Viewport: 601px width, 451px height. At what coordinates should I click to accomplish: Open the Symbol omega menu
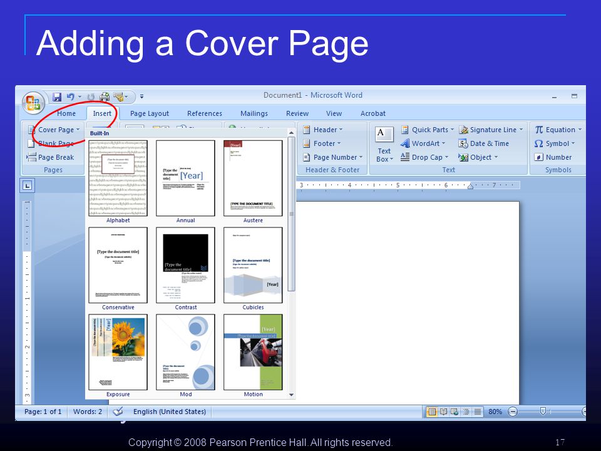click(555, 143)
